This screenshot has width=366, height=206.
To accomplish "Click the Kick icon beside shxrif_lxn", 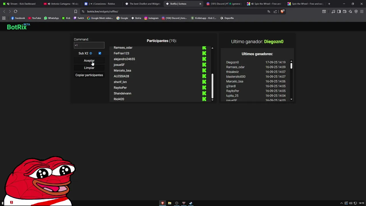I will click(x=204, y=82).
